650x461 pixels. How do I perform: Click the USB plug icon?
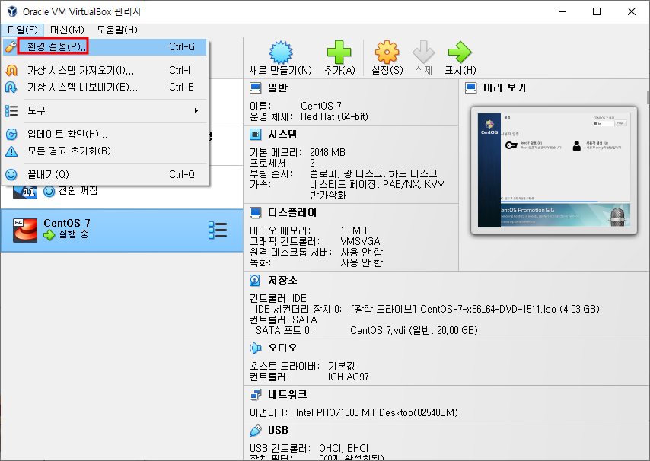256,431
